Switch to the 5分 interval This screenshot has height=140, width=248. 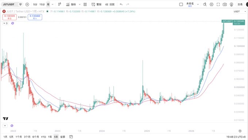click(35, 4)
